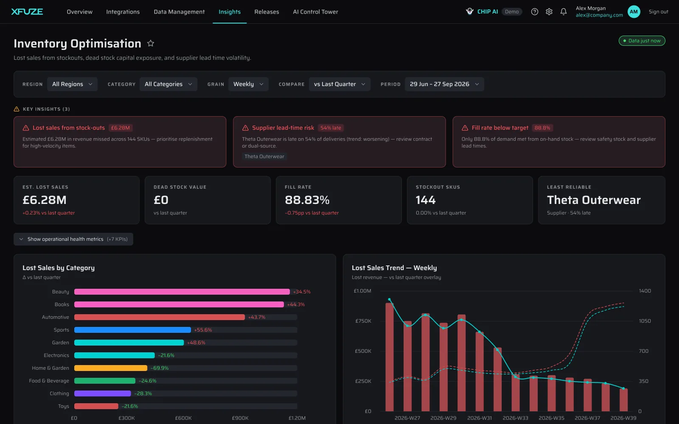This screenshot has height=424, width=679.
Task: Click the Sports blue bar
Action: (132, 330)
